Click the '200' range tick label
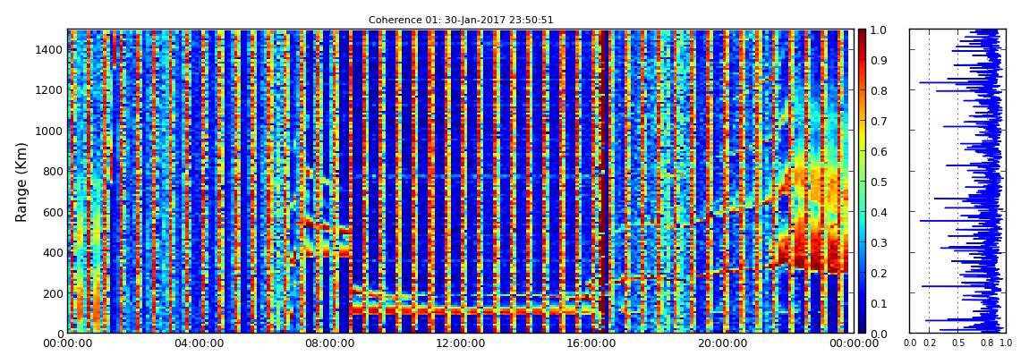 click(53, 293)
